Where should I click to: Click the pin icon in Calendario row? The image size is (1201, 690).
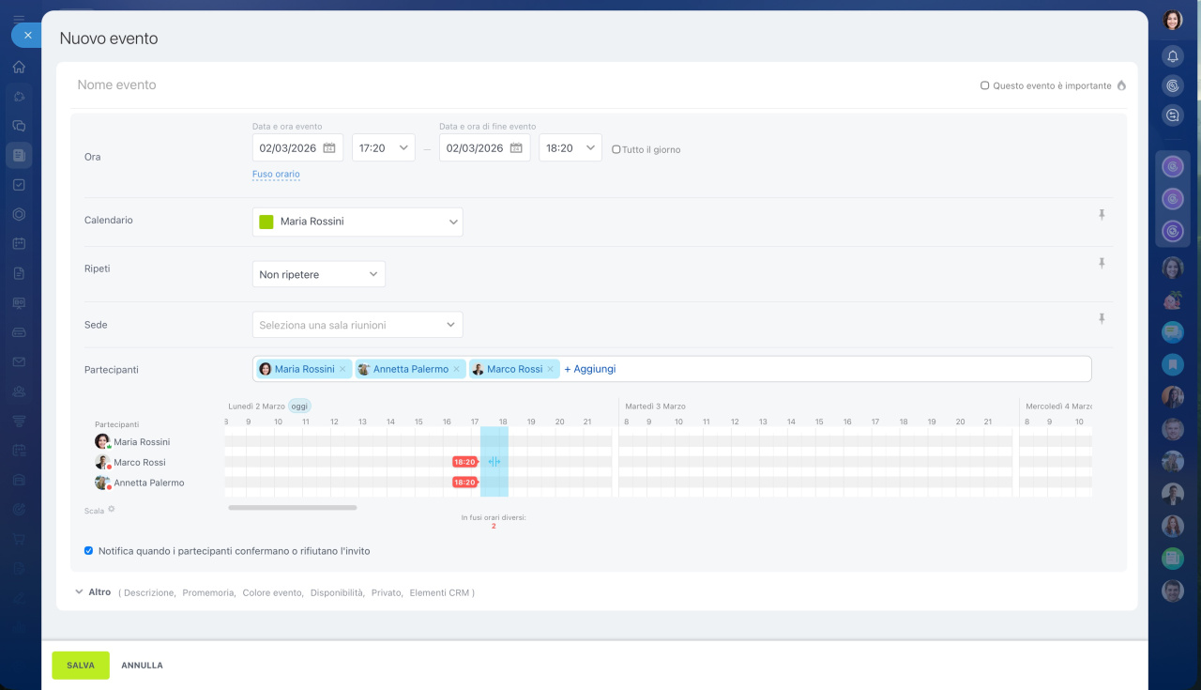1102,215
